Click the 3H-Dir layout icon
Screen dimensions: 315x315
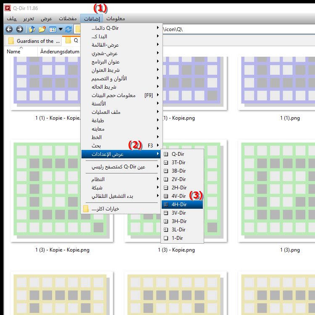point(166,221)
